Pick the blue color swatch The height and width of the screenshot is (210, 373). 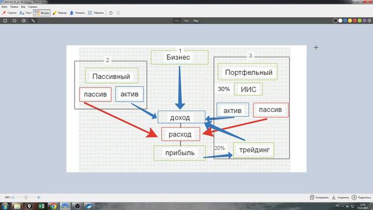345,21
